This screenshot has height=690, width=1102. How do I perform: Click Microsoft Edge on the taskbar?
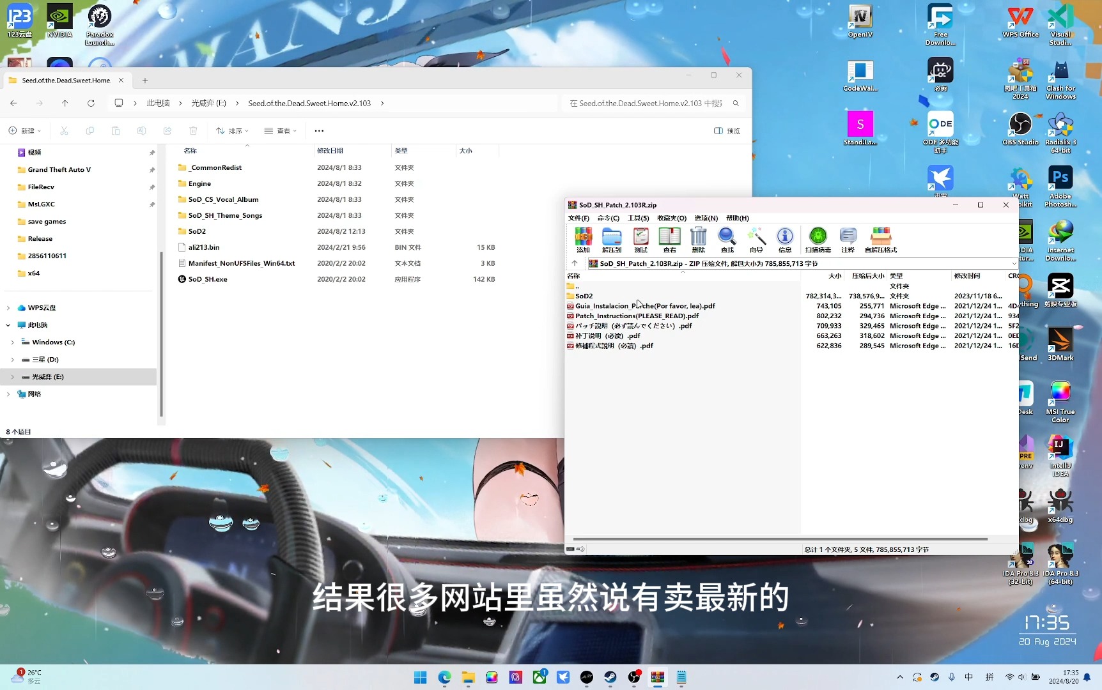point(444,677)
